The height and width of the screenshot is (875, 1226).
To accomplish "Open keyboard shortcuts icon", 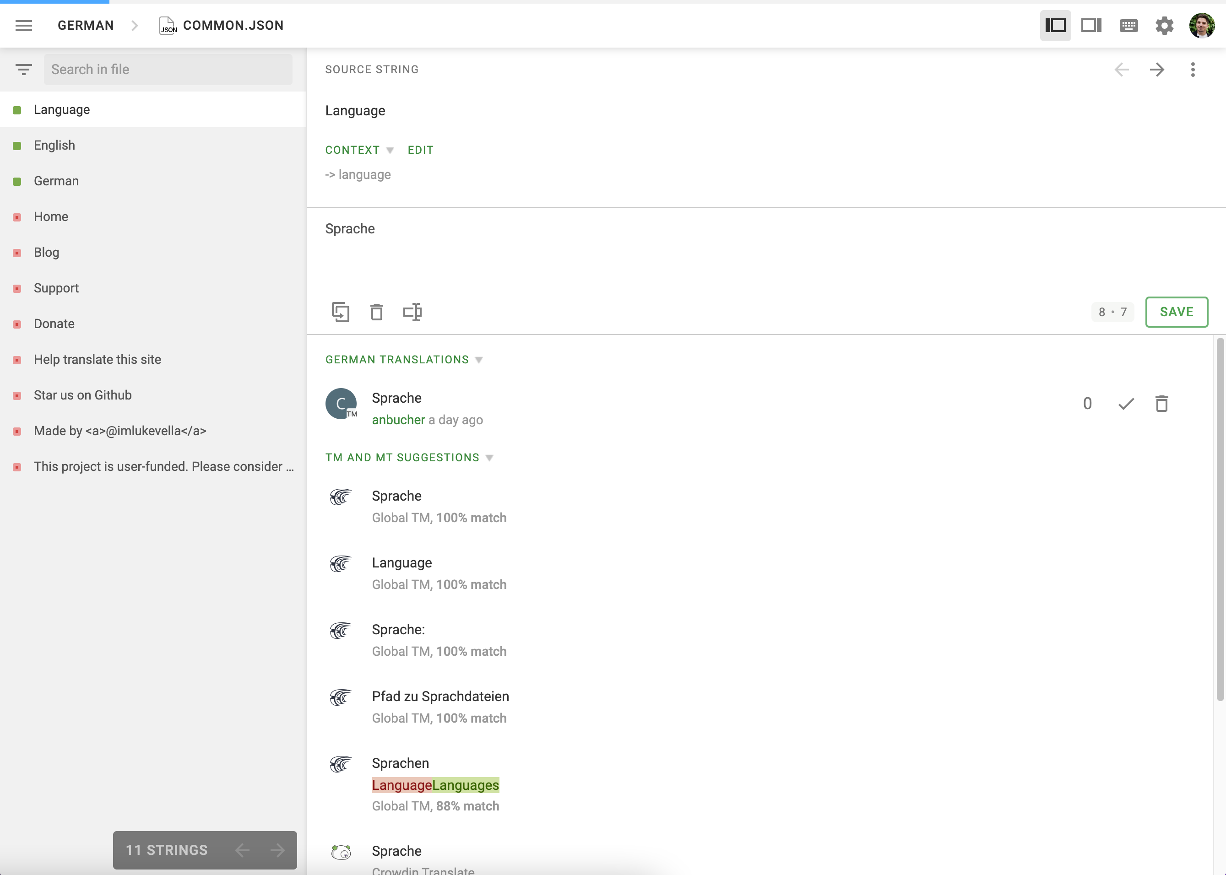I will 1128,25.
